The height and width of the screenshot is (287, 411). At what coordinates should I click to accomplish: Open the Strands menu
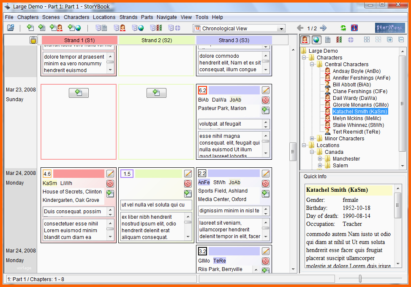point(128,17)
